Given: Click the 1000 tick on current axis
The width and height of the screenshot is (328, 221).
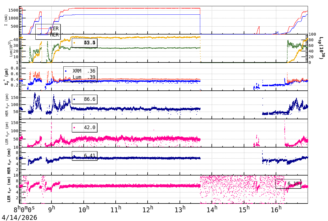Looking at the screenshot, I should coord(13,18).
